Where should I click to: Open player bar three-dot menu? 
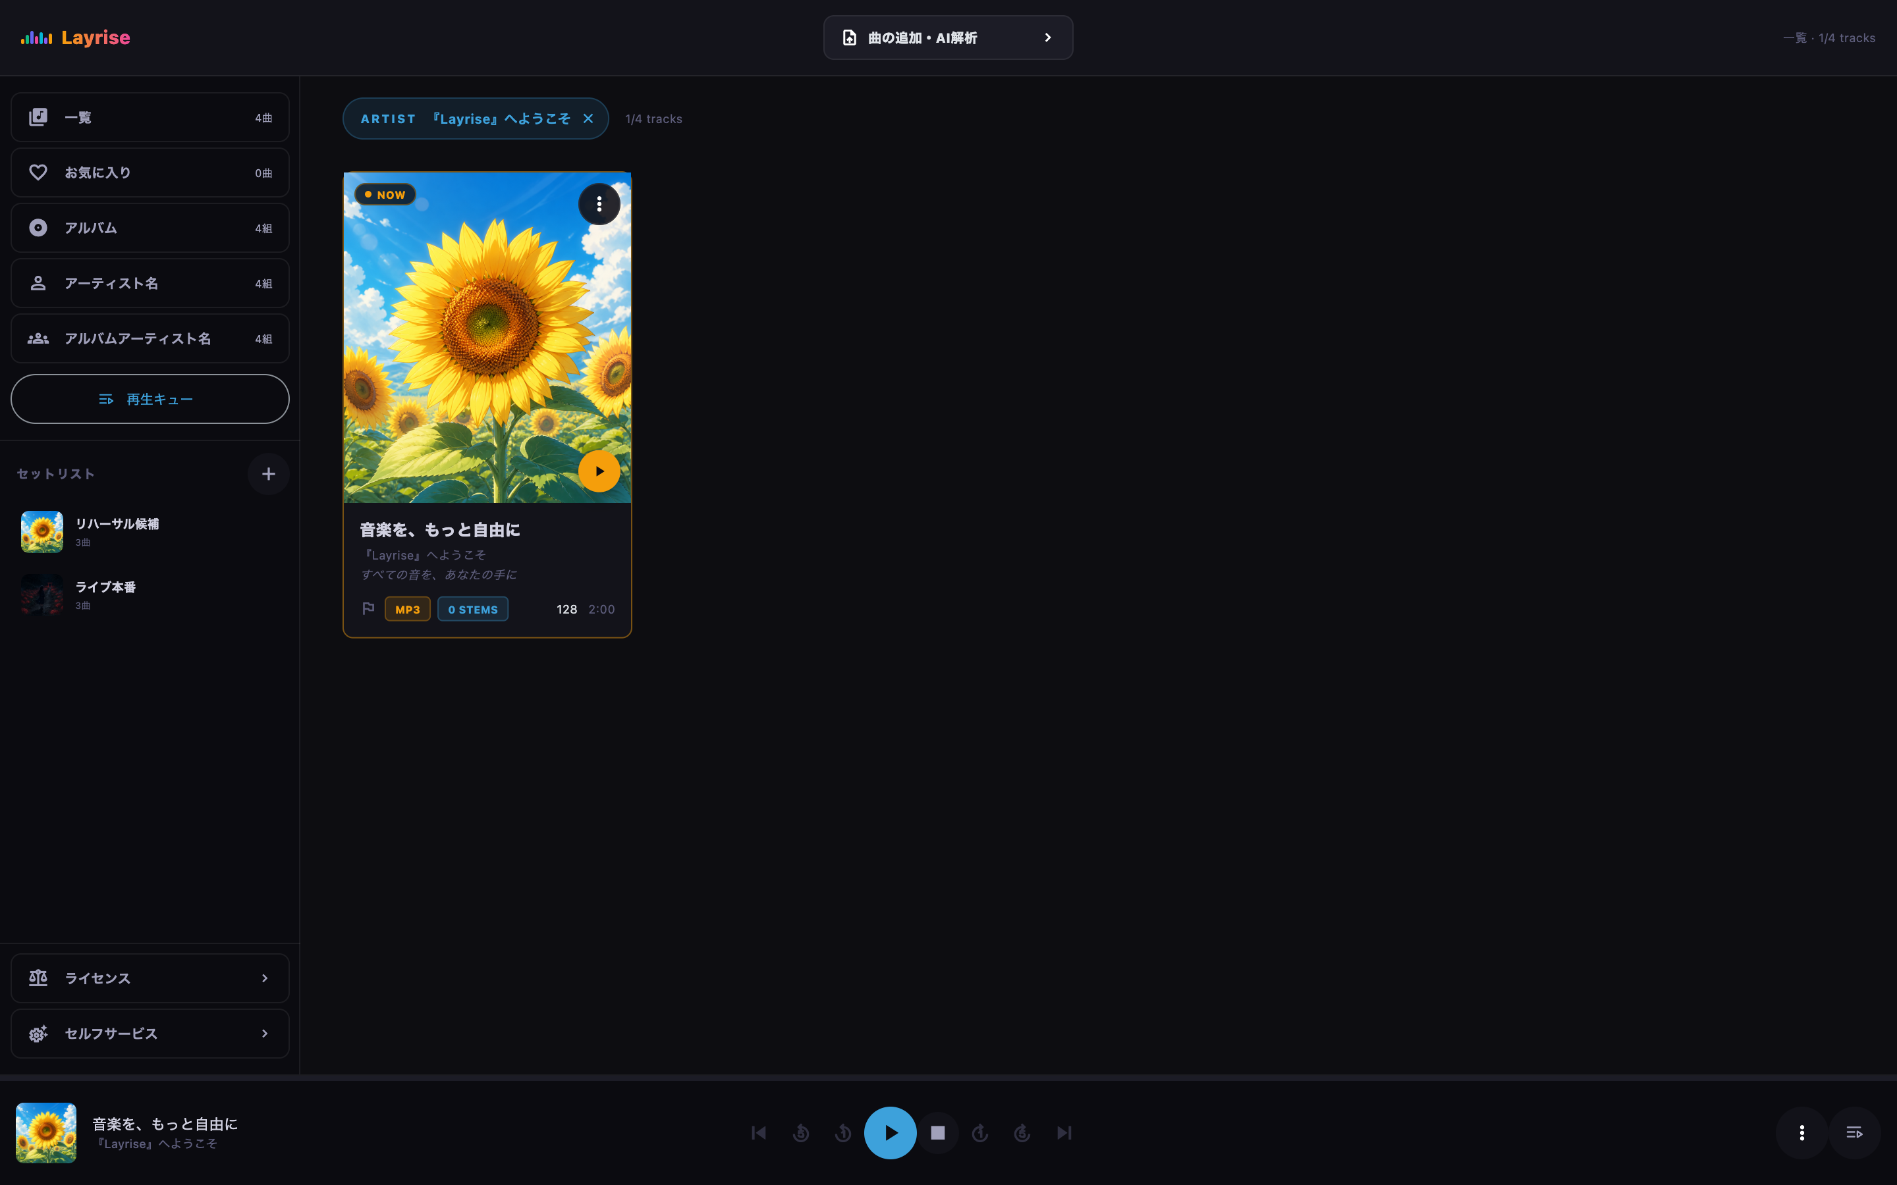(x=1802, y=1132)
